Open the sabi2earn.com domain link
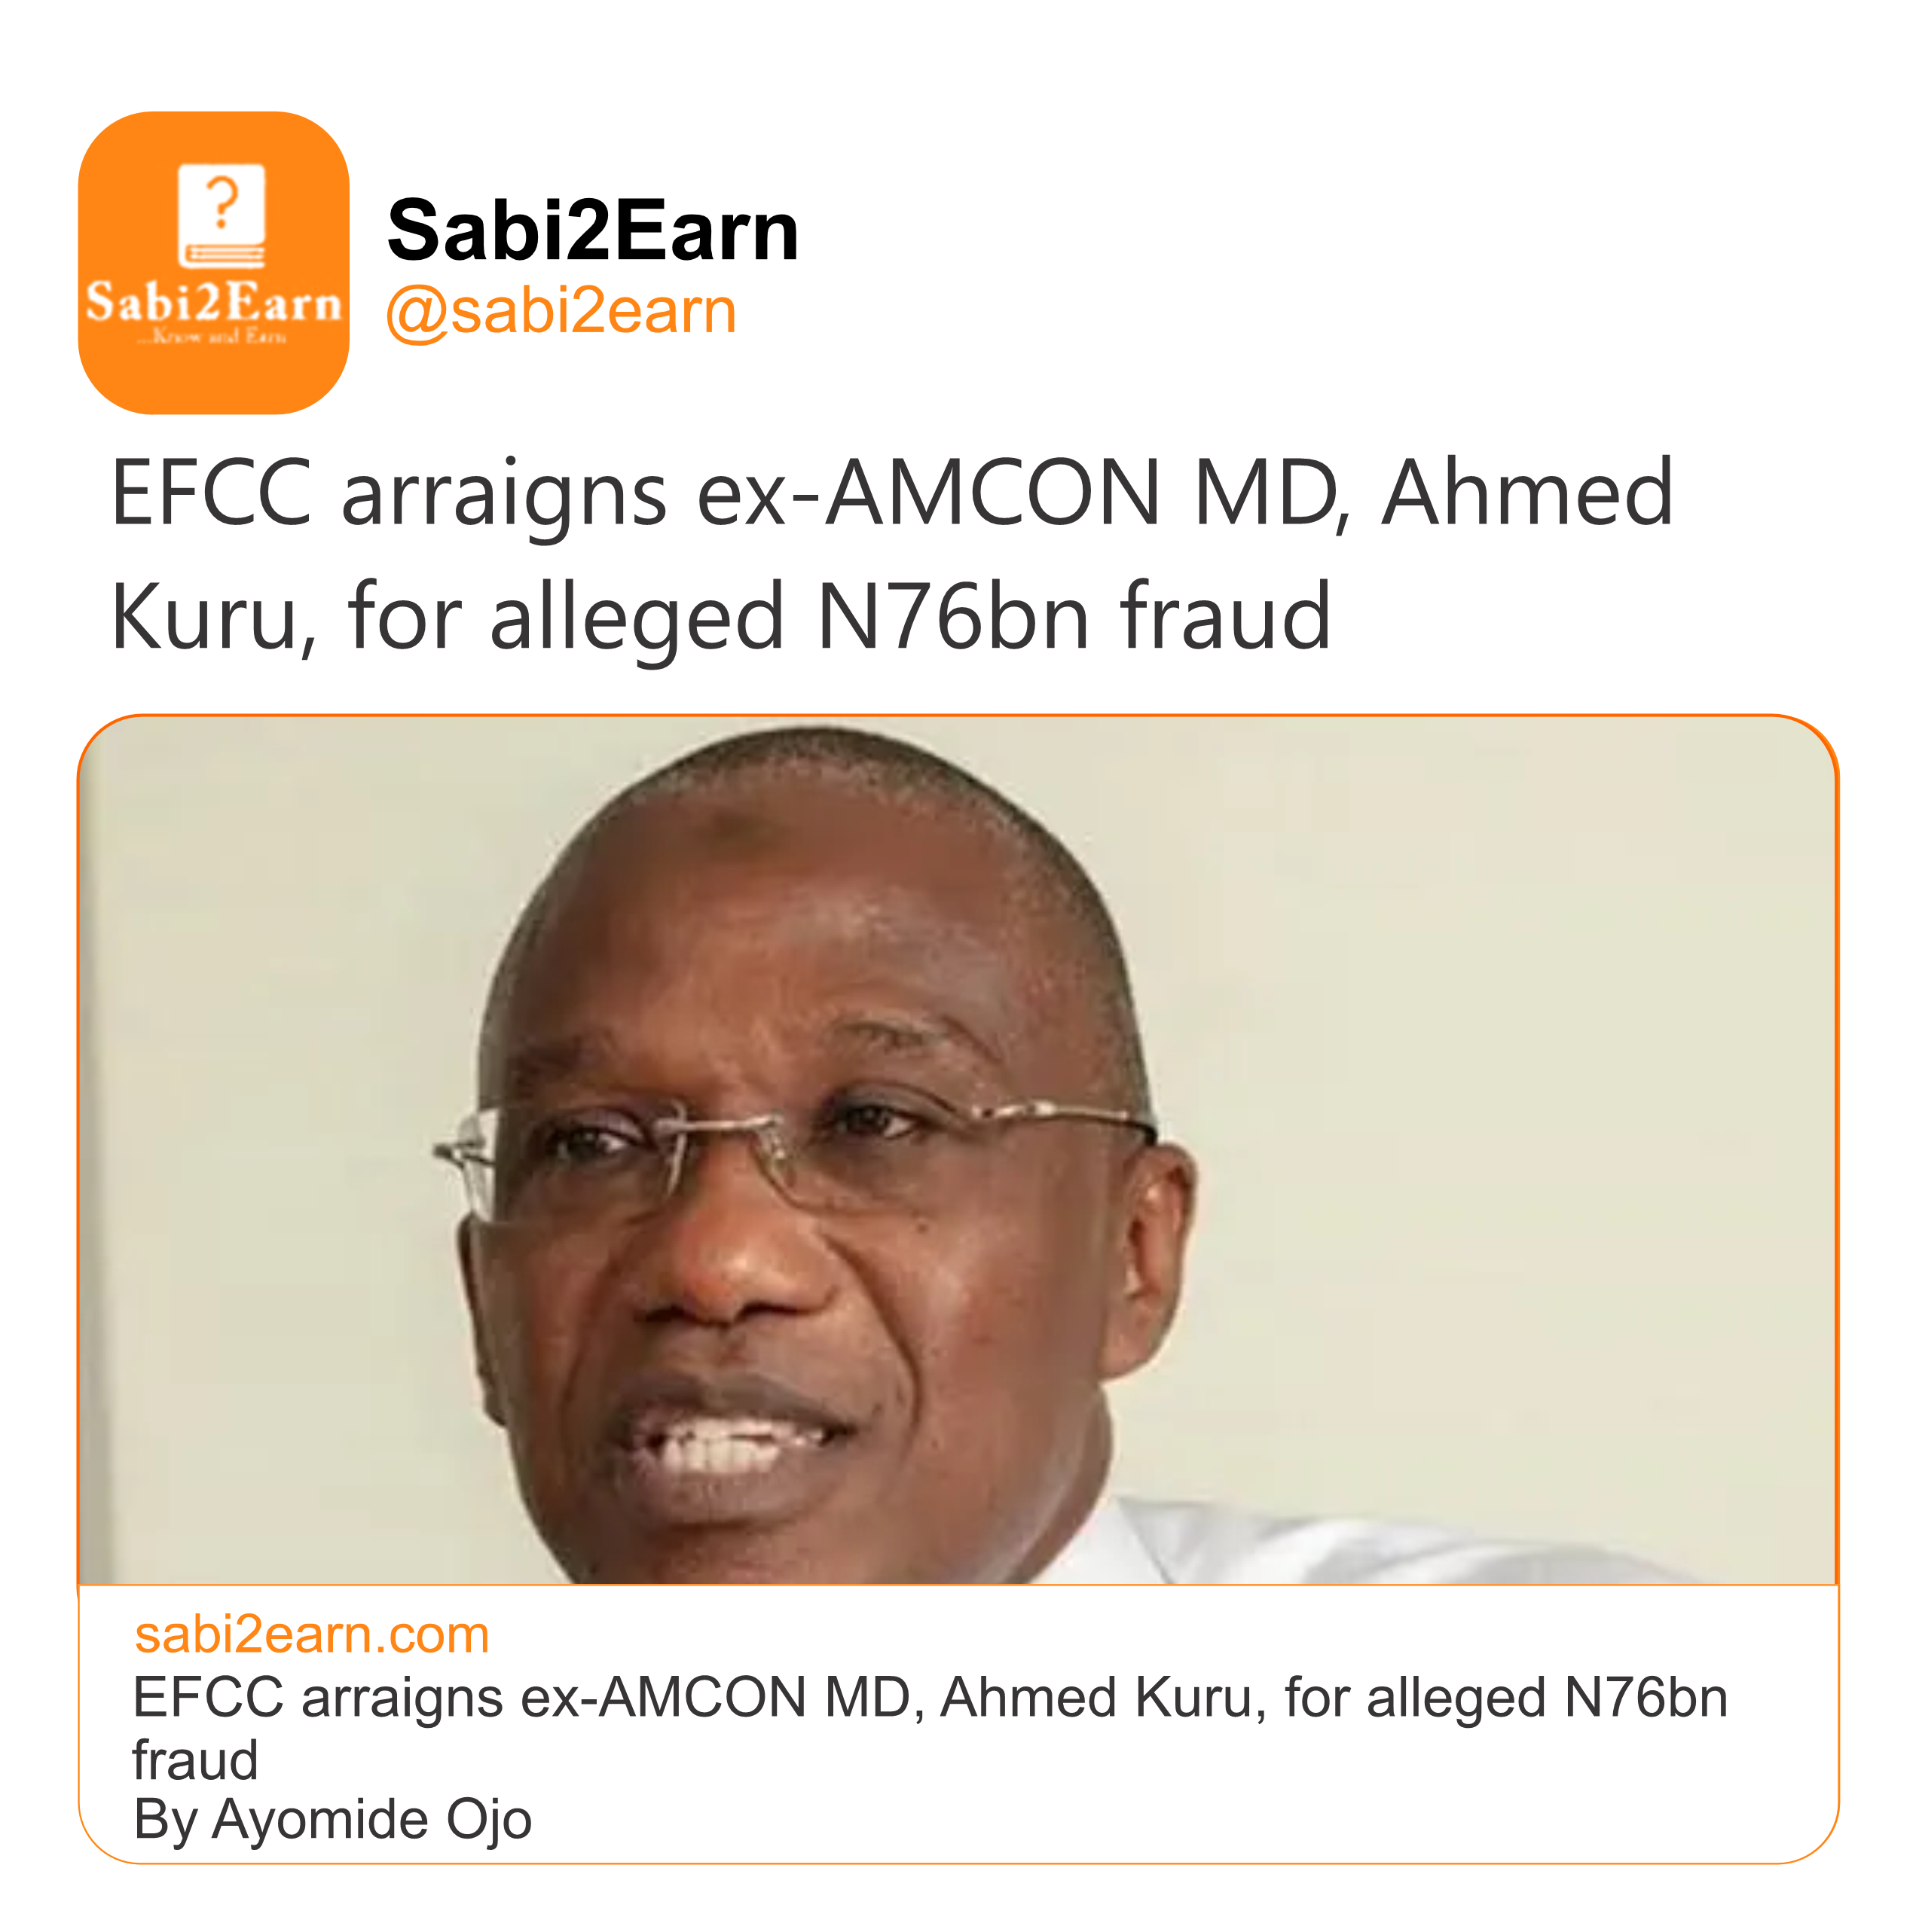This screenshot has height=1932, width=1916. (311, 1635)
